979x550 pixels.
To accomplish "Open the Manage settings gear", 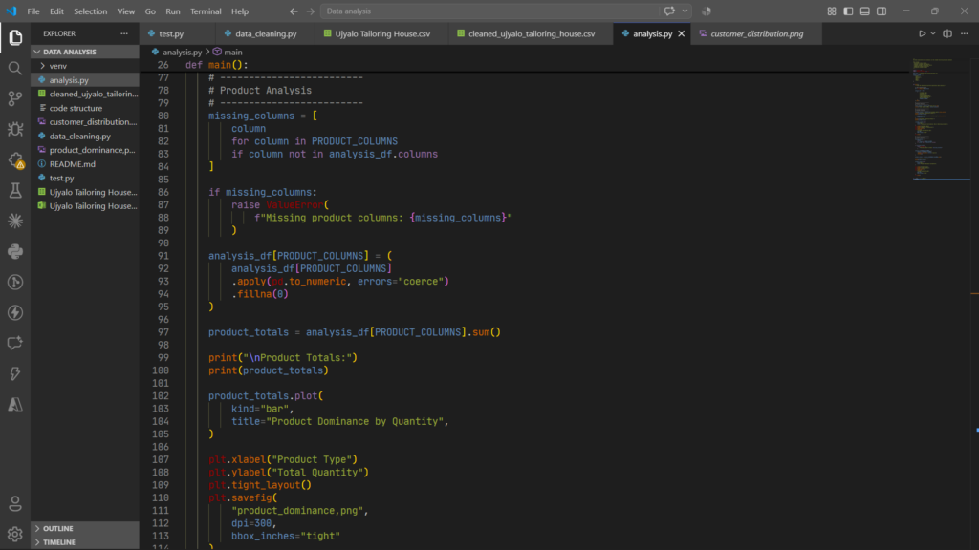I will 15,535.
